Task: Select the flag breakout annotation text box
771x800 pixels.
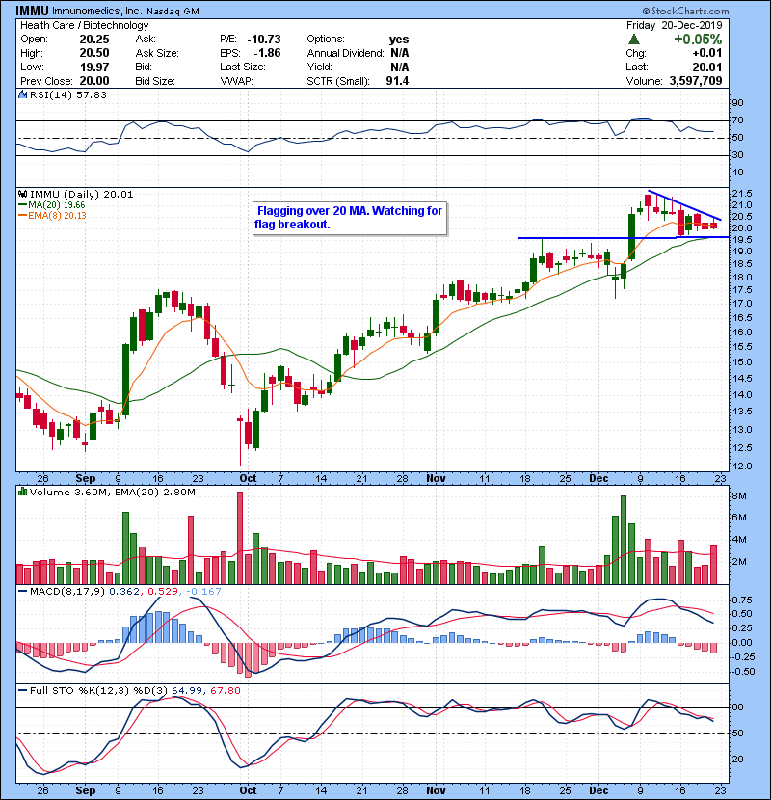Action: [349, 217]
